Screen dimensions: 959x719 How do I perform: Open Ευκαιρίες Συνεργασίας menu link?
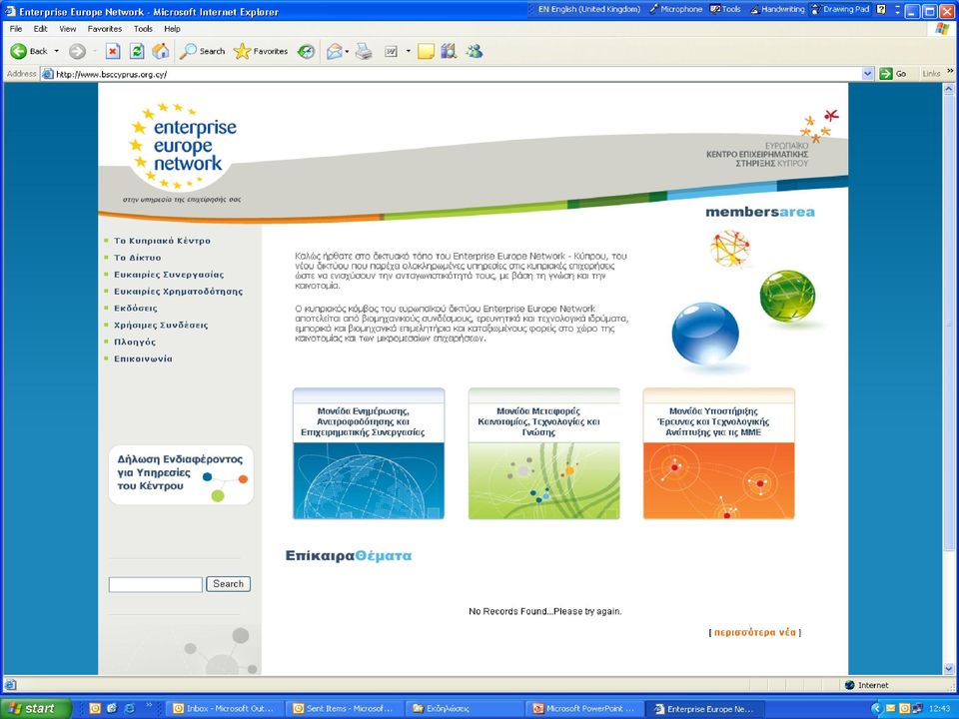[x=169, y=276]
